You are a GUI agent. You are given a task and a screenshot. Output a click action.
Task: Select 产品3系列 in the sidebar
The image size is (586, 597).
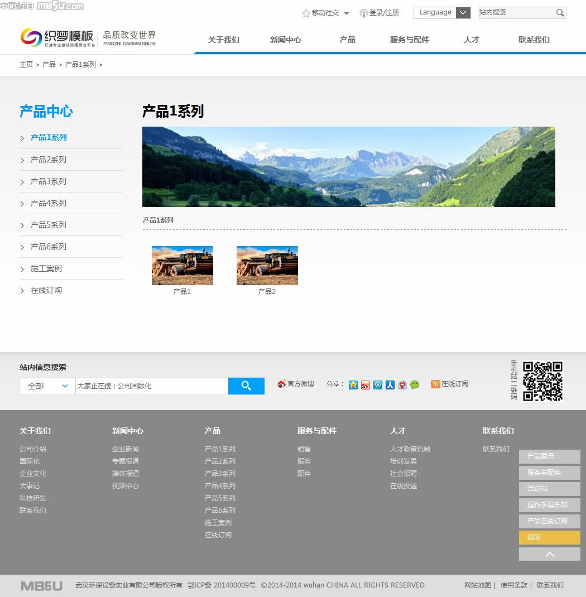[x=49, y=181]
